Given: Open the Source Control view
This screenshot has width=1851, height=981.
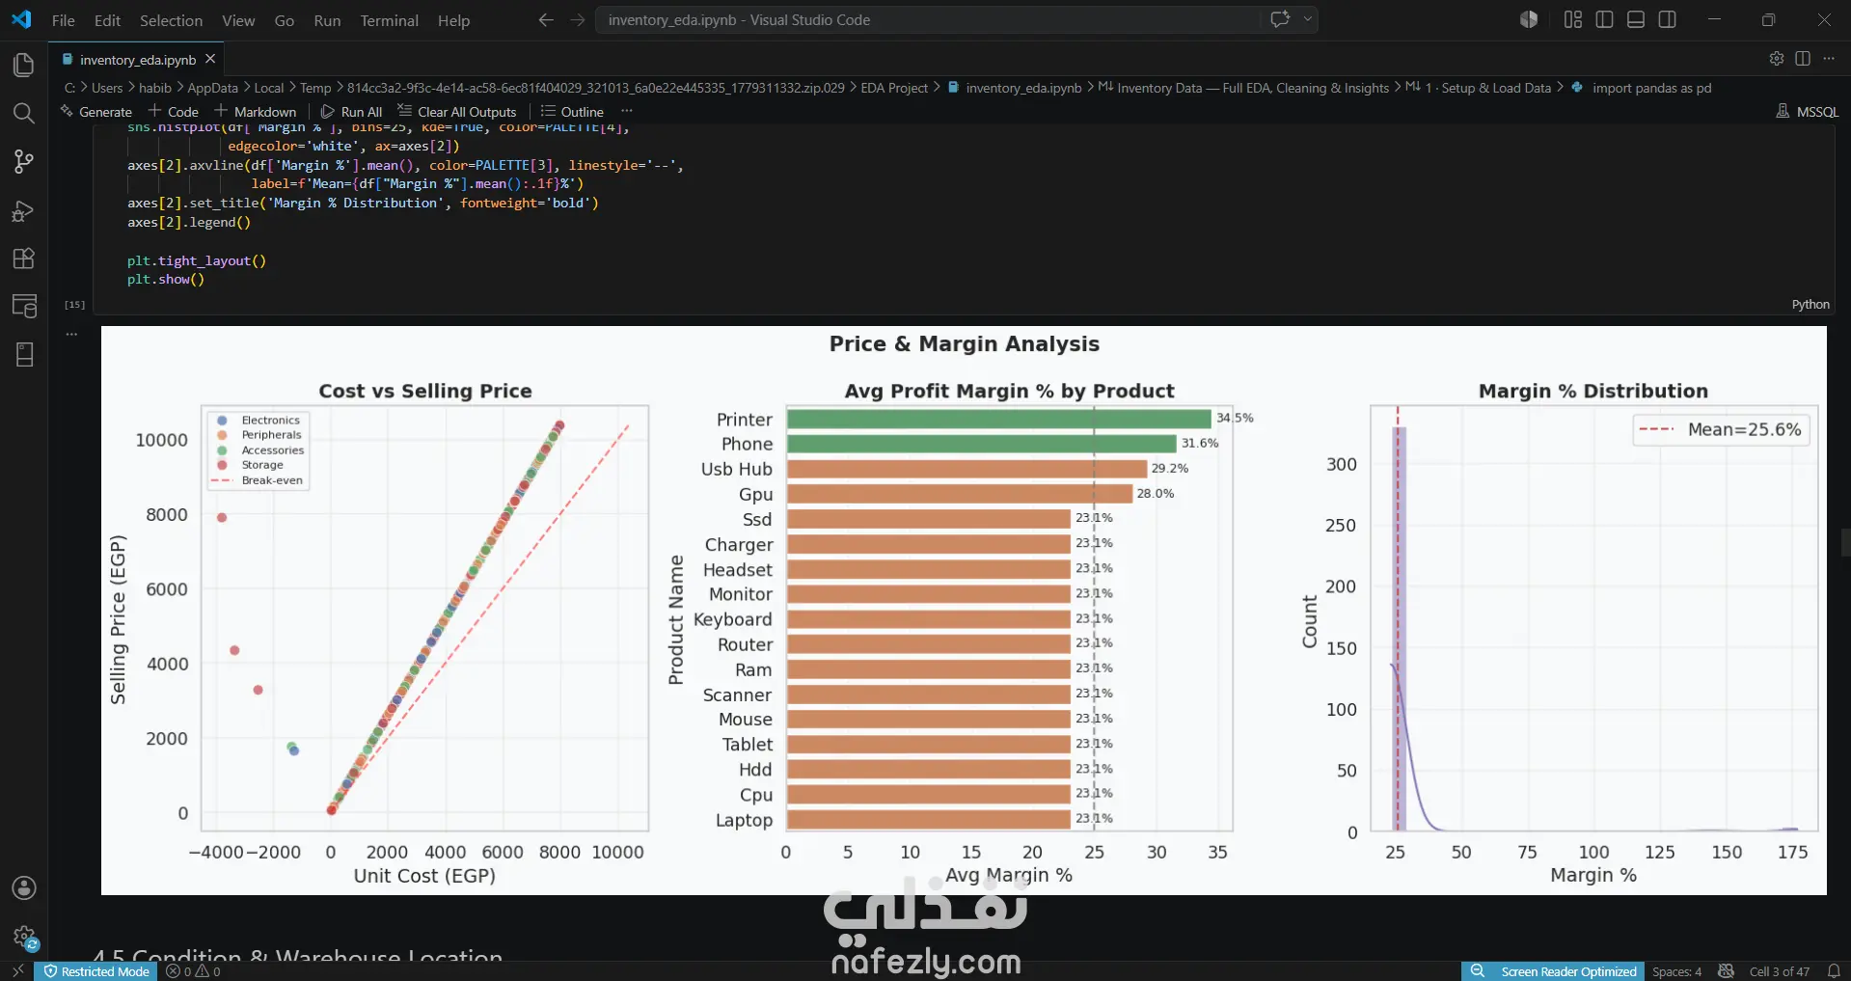Looking at the screenshot, I should click(24, 162).
